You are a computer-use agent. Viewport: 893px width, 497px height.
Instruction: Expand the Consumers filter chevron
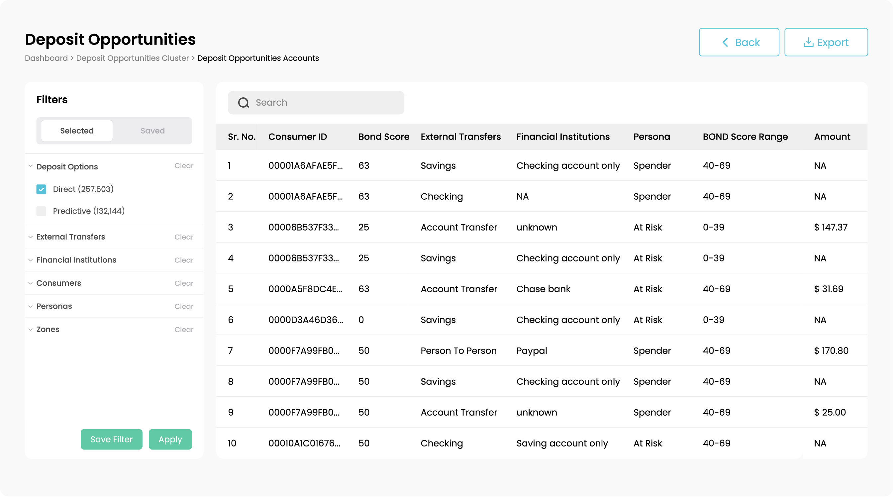[x=31, y=283]
